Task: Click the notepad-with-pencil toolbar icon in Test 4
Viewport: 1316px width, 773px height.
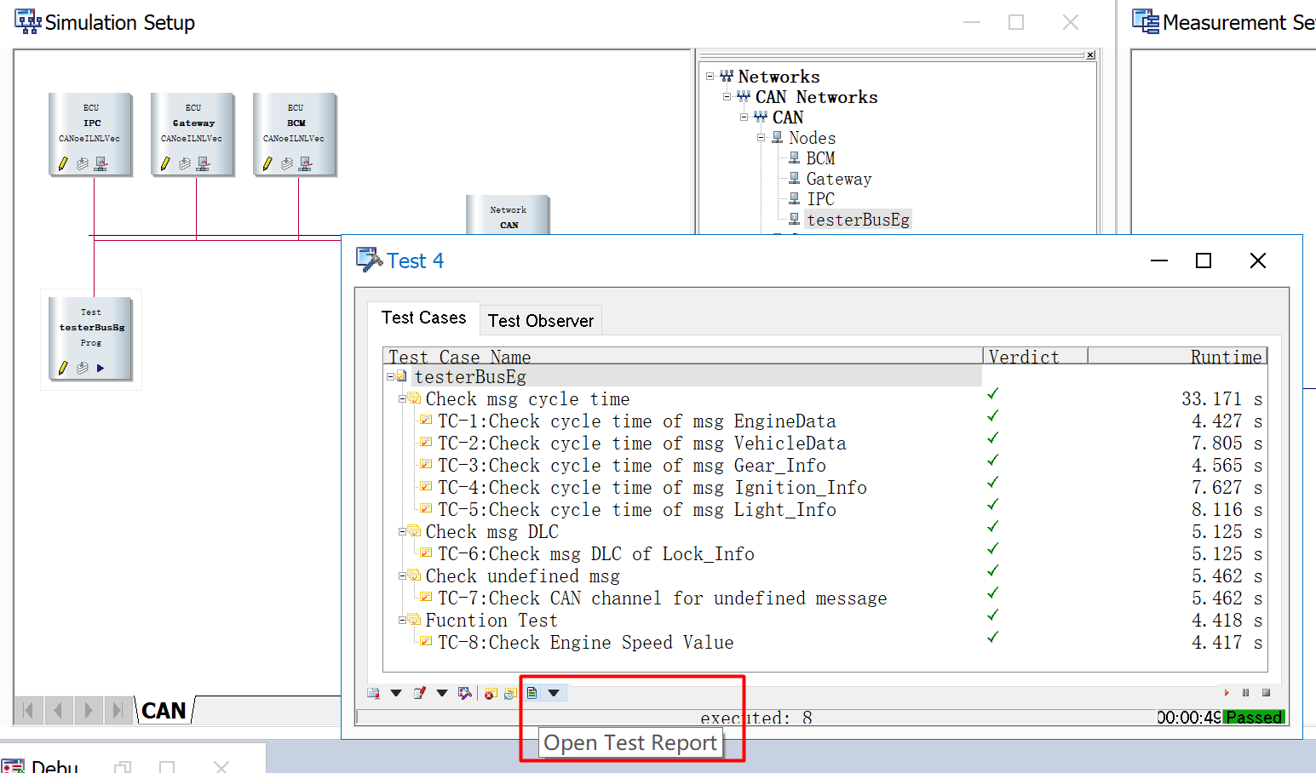Action: [419, 693]
